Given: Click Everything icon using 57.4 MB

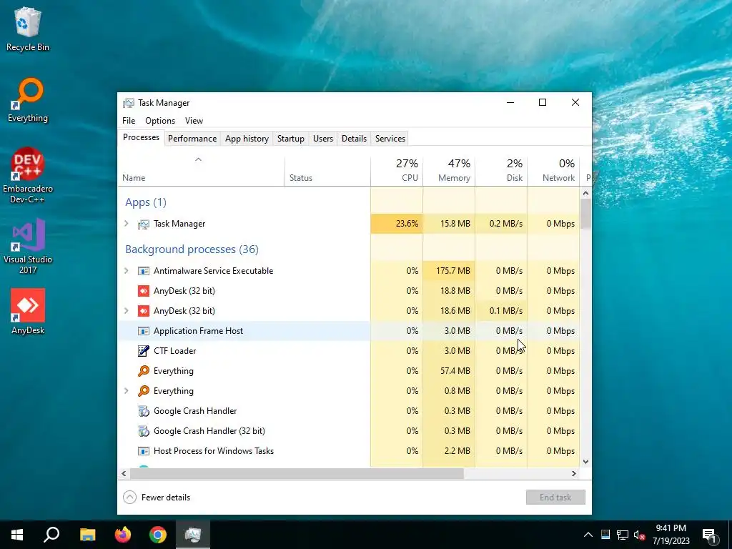Looking at the screenshot, I should (x=143, y=371).
